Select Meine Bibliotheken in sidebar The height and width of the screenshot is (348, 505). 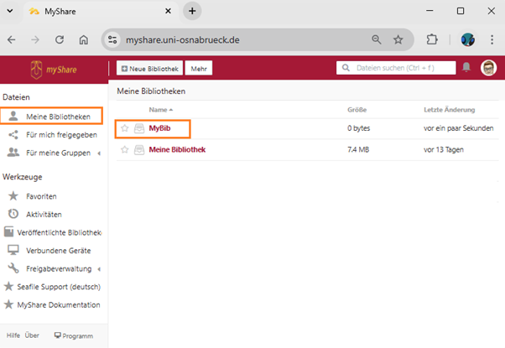pos(57,116)
